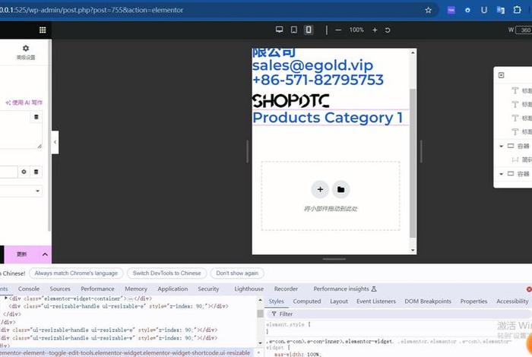
Task: Select first heading item in Navigator
Action: [521, 90]
